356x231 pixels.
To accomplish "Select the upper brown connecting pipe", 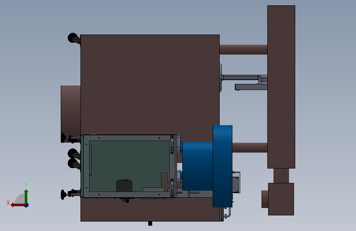I will (243, 50).
